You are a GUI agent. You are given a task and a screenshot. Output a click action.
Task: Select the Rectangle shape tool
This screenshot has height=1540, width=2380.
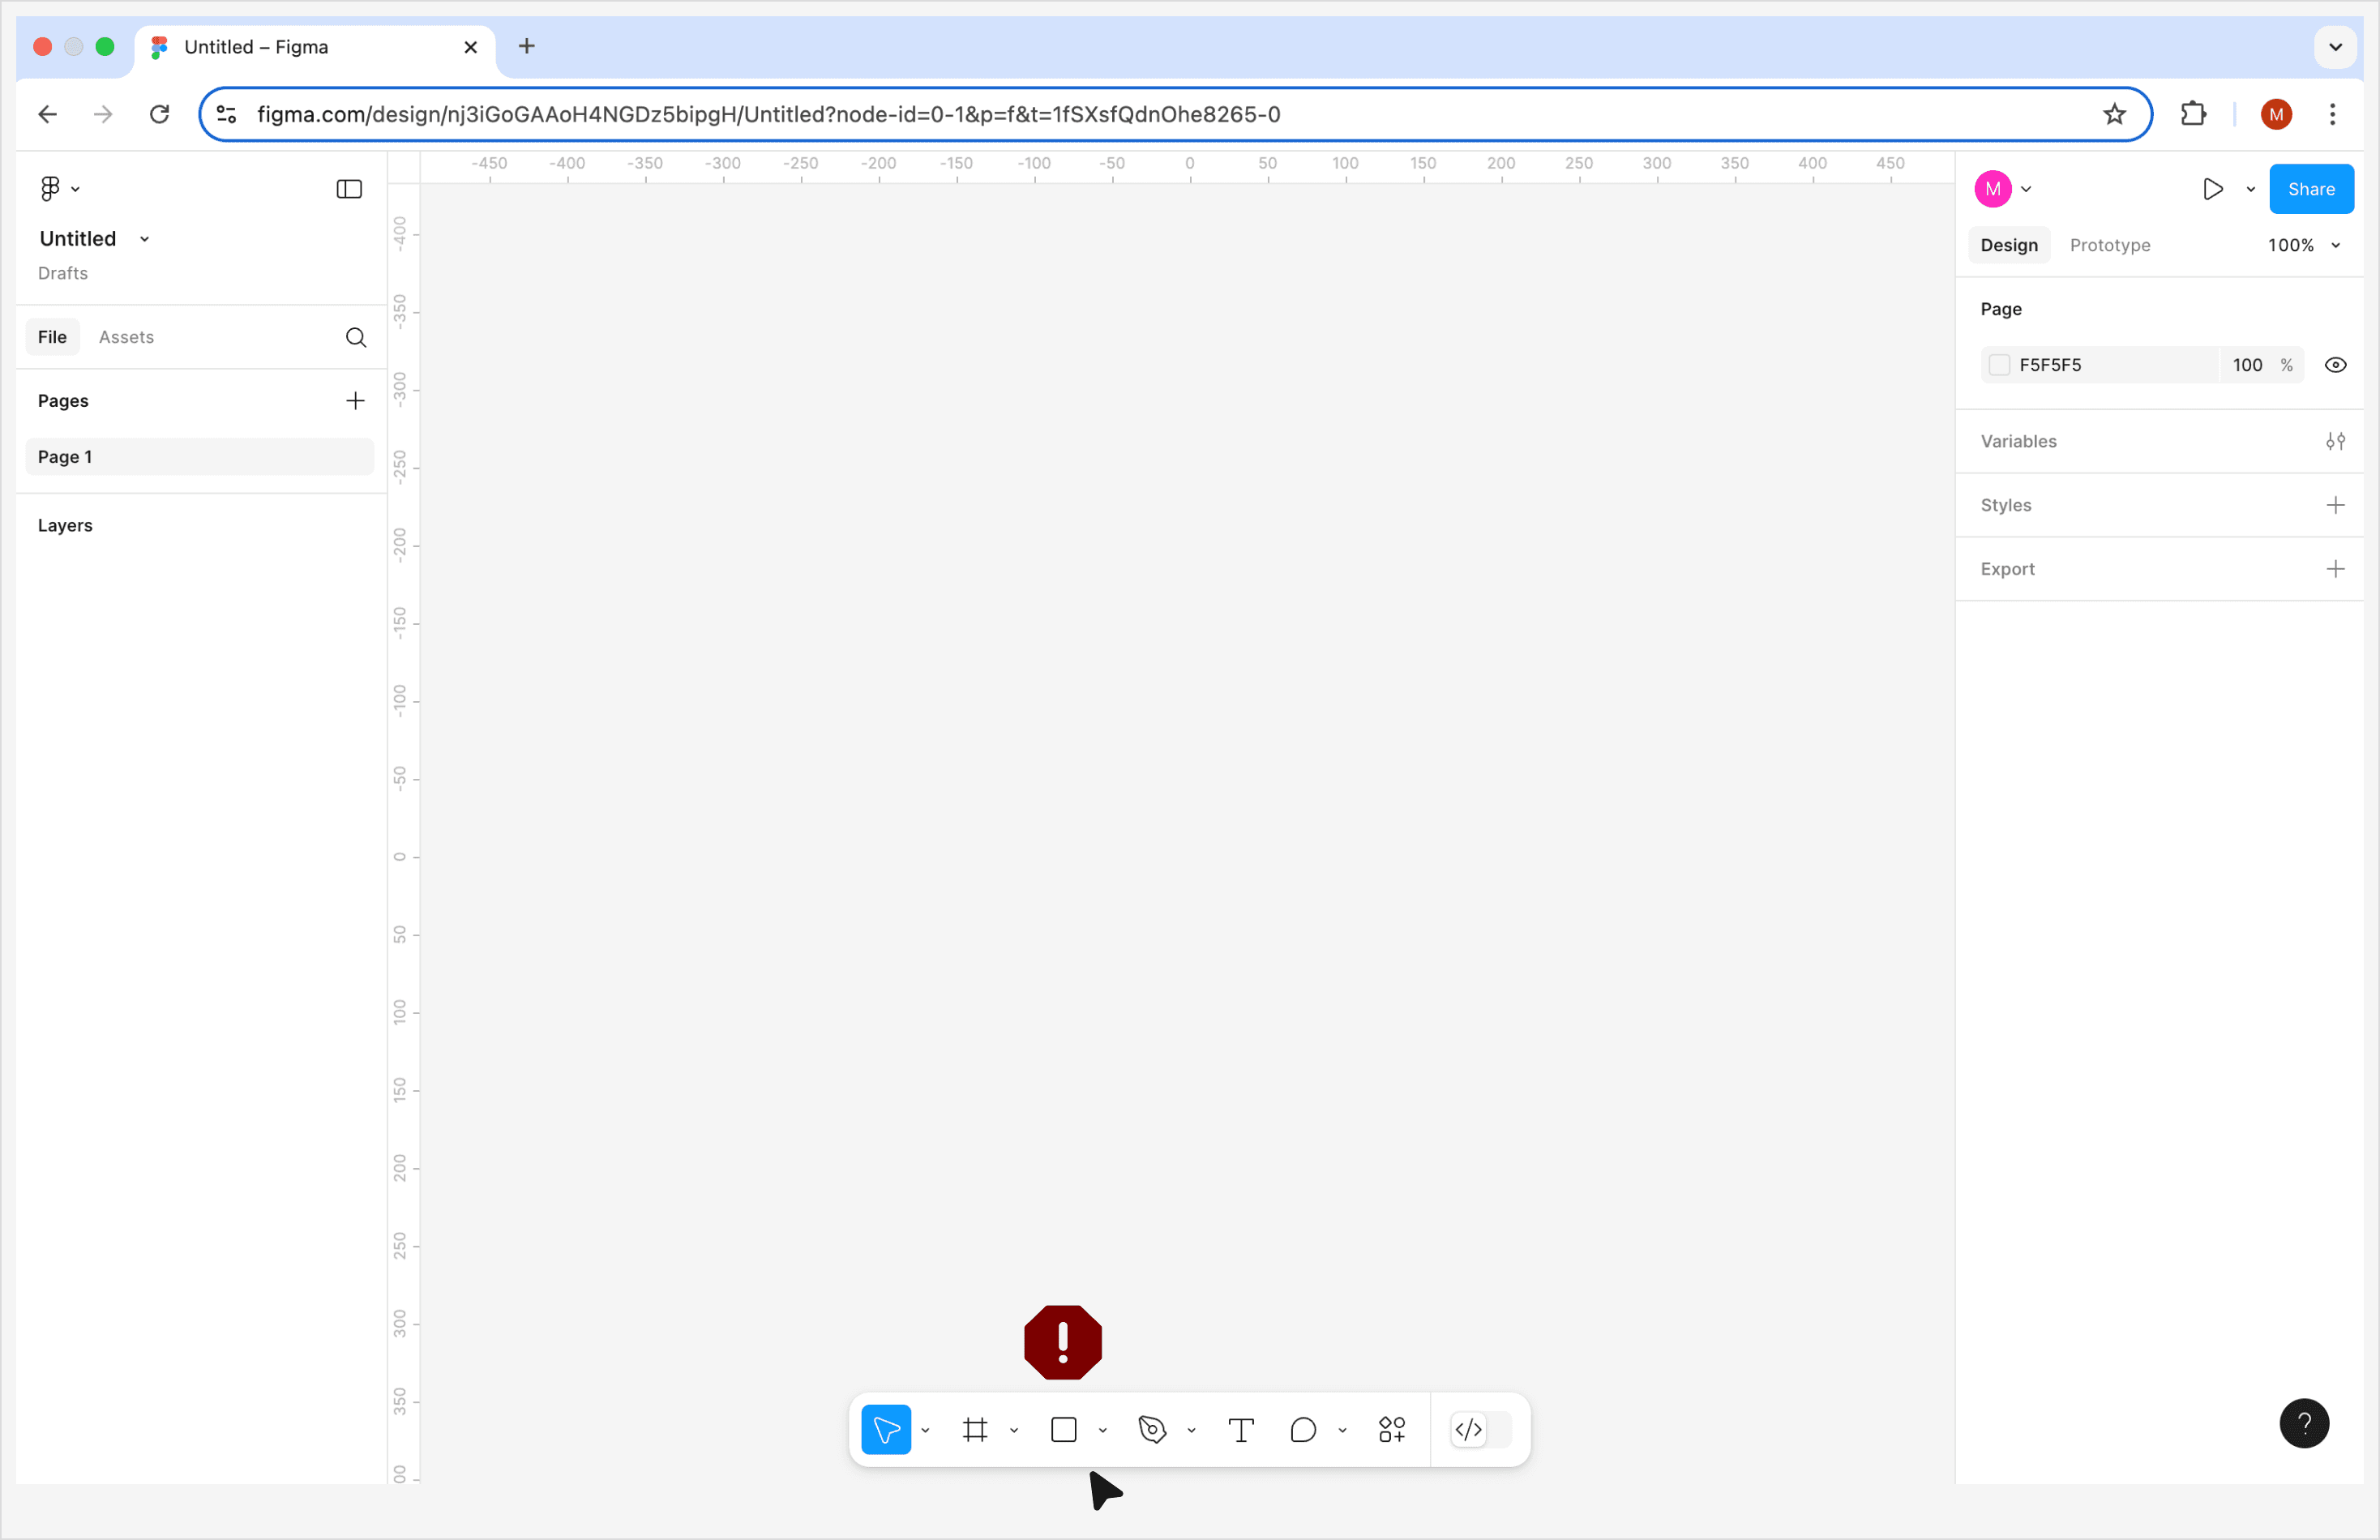click(x=1064, y=1430)
